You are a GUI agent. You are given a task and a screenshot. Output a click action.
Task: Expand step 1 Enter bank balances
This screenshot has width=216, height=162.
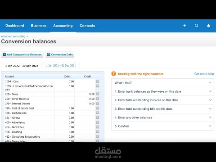pos(162,91)
